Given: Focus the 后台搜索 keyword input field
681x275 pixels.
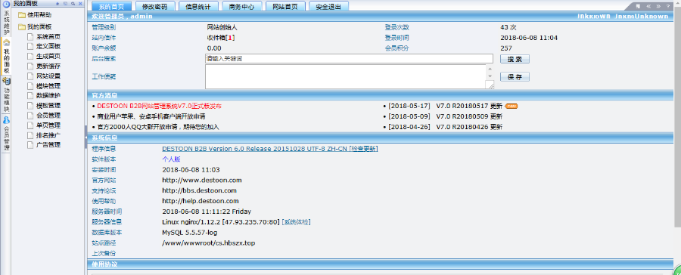Looking at the screenshot, I should pos(349,59).
